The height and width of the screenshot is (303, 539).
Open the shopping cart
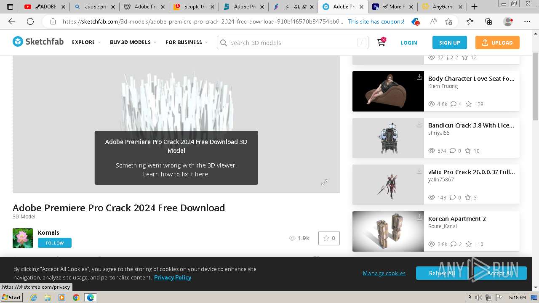381,42
